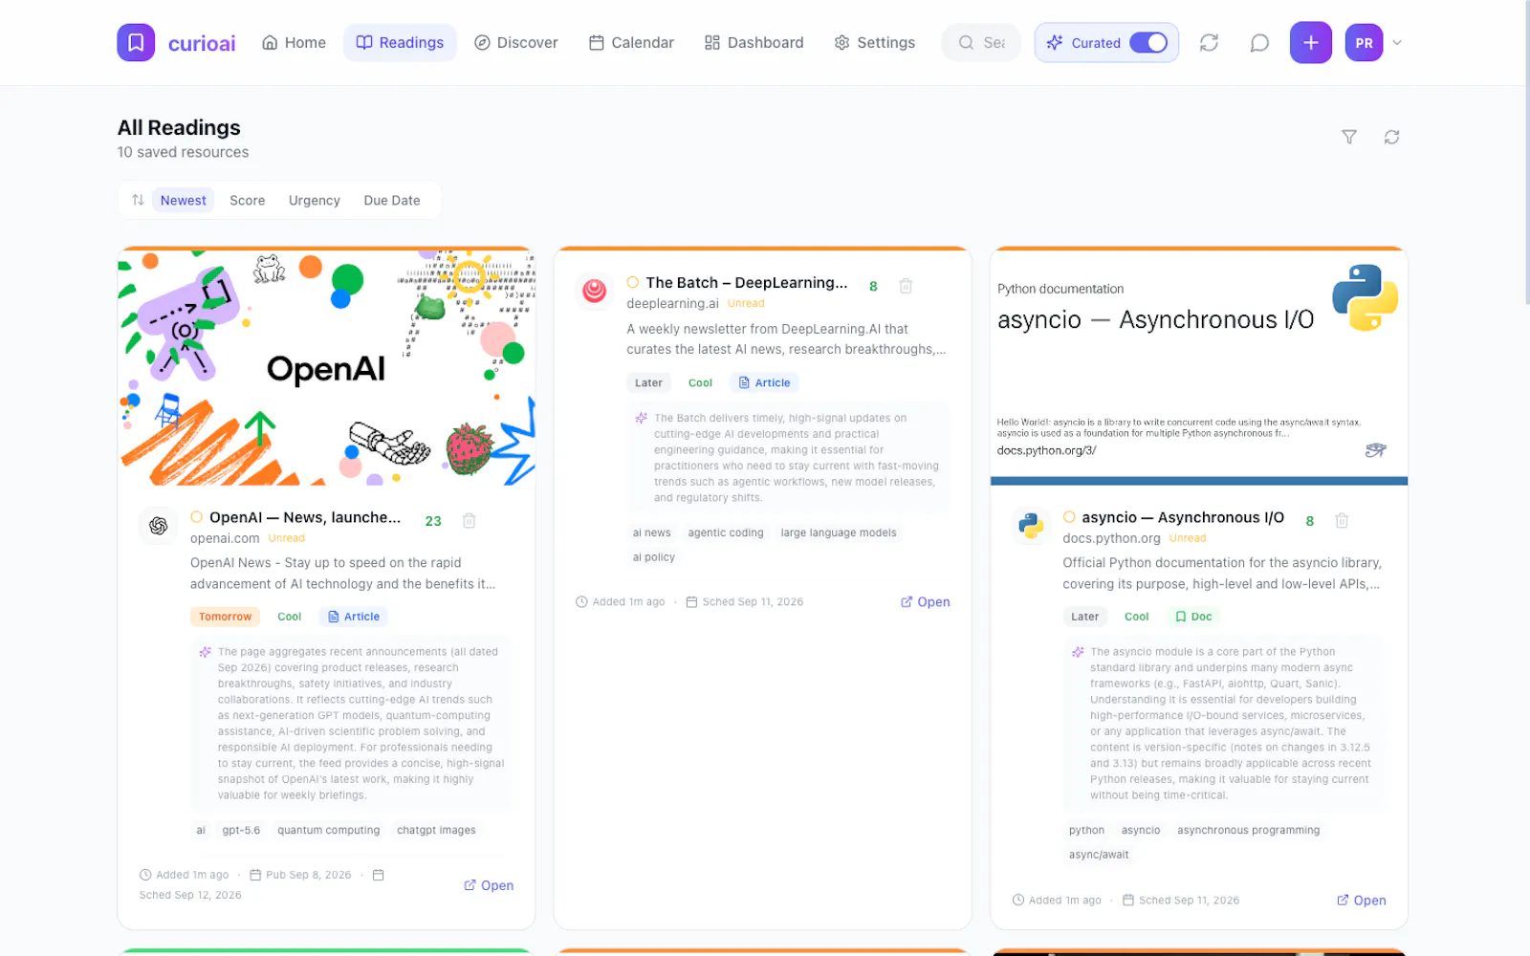Viewport: 1530px width, 956px height.
Task: Open the Discover section
Action: tap(516, 42)
